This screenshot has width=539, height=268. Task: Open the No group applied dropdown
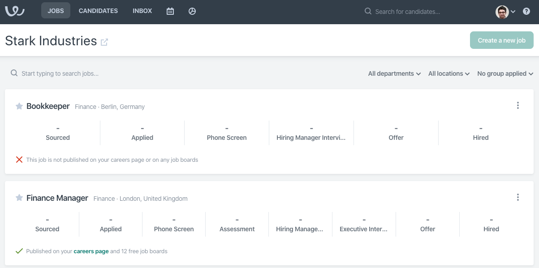click(x=505, y=73)
